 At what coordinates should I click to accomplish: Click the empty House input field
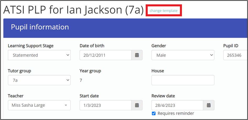tap(183, 80)
